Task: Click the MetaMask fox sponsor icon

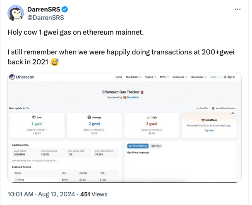Action: pyautogui.click(x=124, y=97)
